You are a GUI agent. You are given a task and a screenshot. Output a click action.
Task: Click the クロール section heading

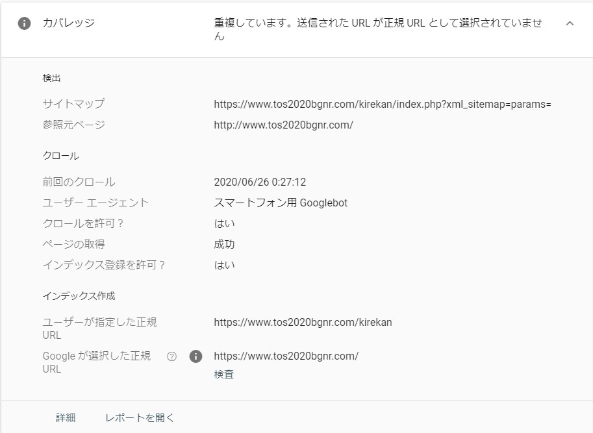60,156
